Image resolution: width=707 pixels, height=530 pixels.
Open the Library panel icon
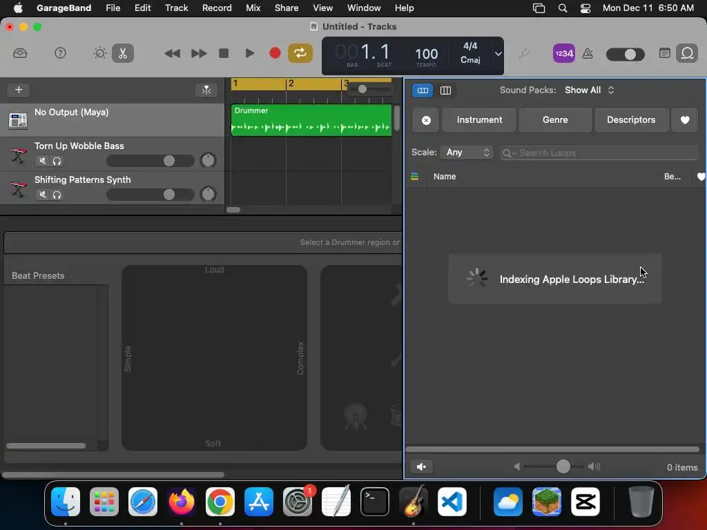click(20, 54)
